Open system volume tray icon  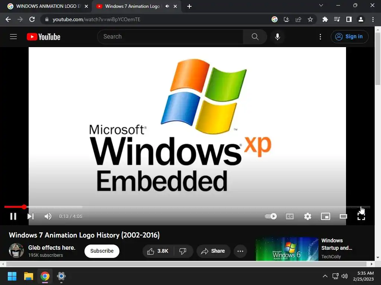(344, 276)
